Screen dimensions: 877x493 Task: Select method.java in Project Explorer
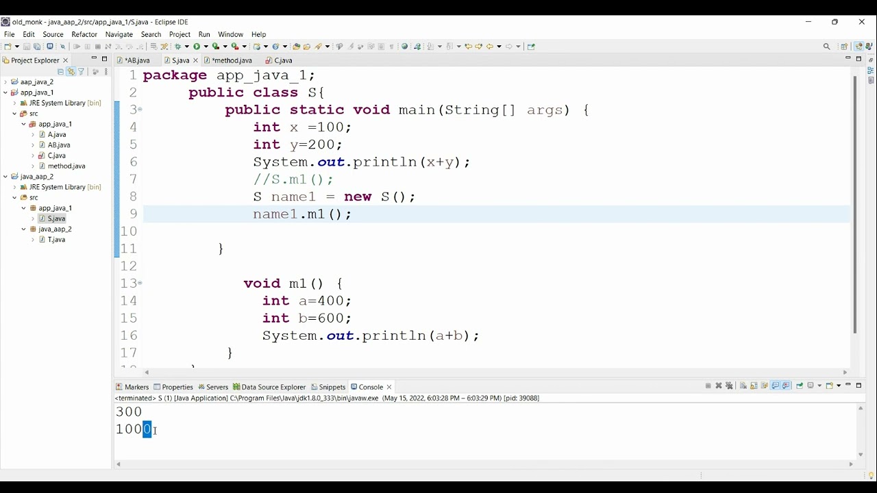click(66, 166)
